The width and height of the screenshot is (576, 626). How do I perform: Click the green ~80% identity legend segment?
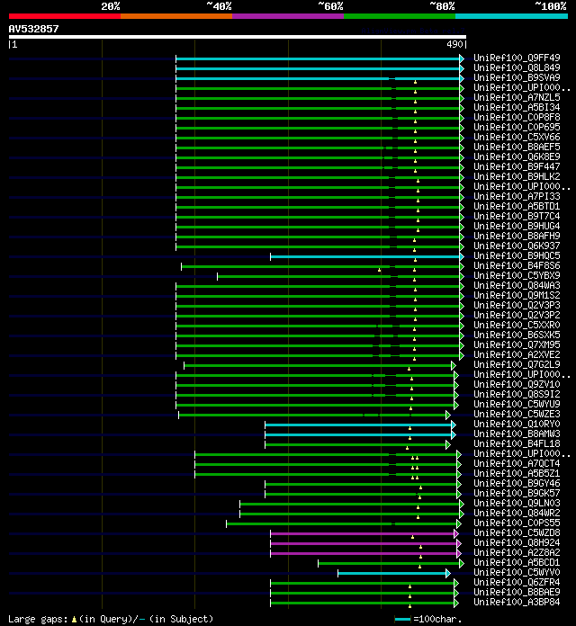coord(400,16)
